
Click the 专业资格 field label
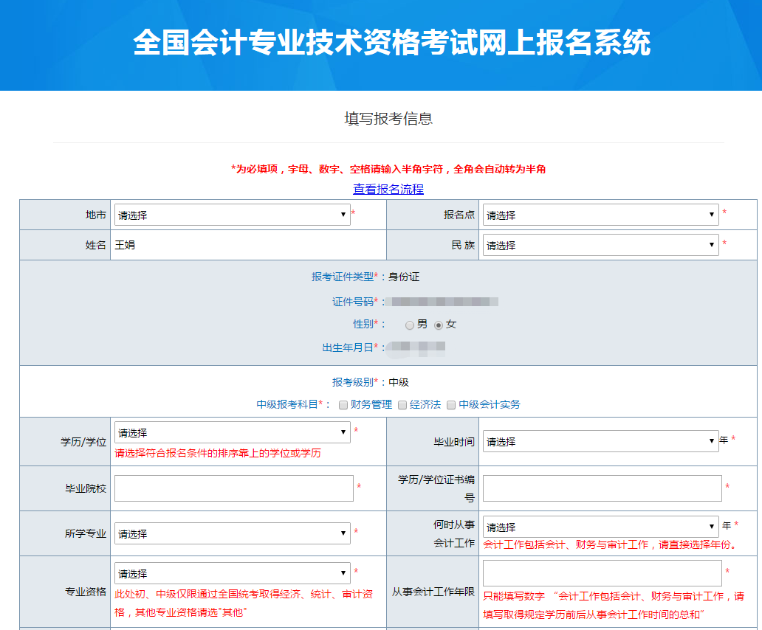point(86,592)
